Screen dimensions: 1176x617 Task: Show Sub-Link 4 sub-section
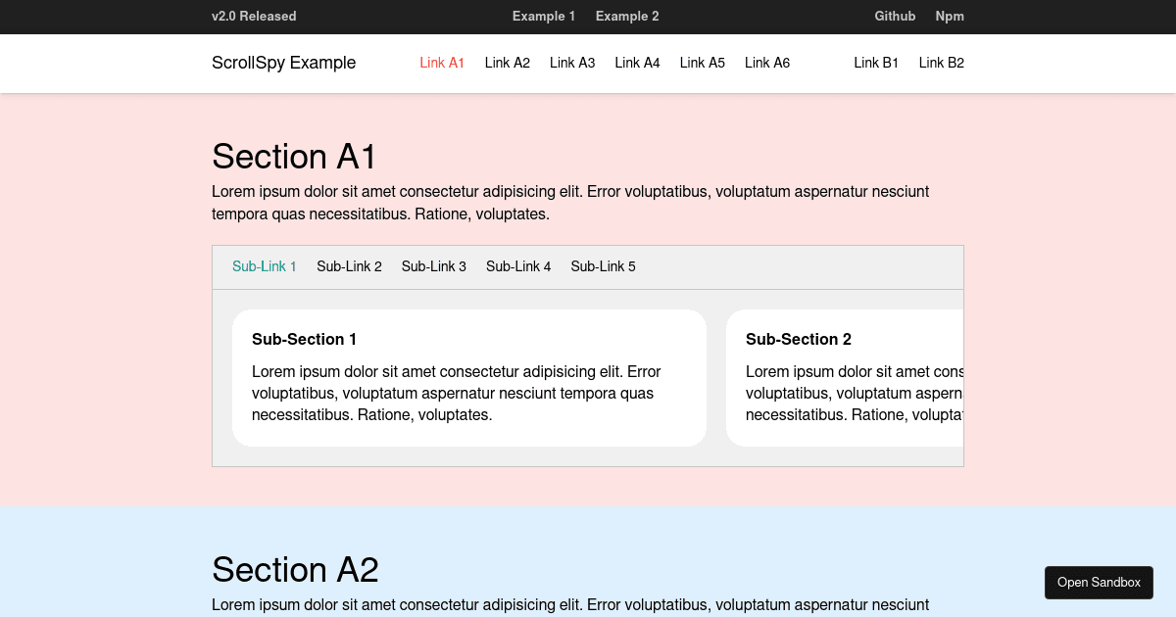[518, 266]
